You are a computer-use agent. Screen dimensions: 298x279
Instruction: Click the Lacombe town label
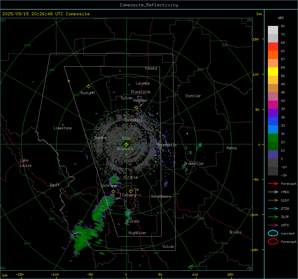[143, 83]
